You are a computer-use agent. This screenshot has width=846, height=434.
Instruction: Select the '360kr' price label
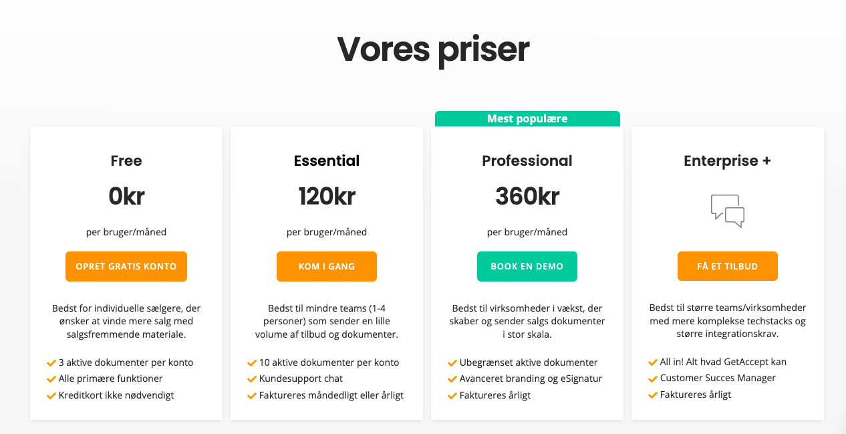click(x=527, y=196)
